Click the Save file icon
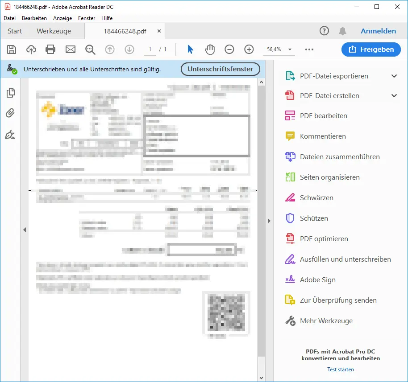Image resolution: width=408 pixels, height=382 pixels. point(12,49)
